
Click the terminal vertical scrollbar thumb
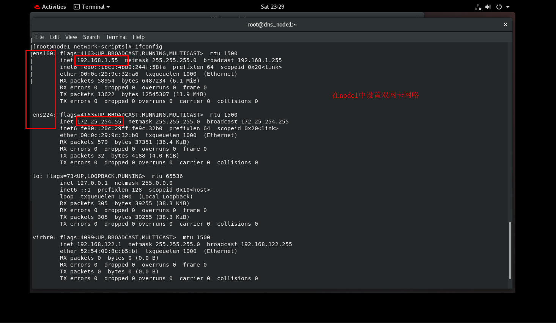[x=510, y=250]
